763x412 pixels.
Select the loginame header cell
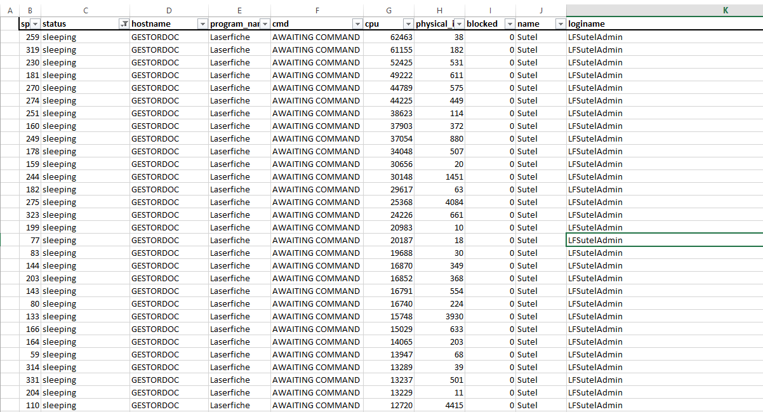665,23
